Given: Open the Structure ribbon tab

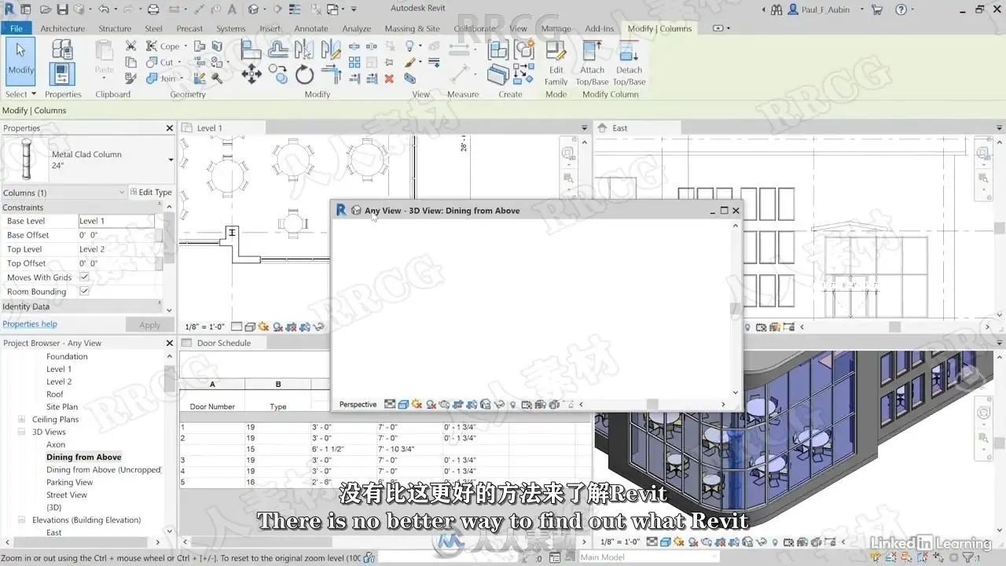Looking at the screenshot, I should (x=115, y=28).
